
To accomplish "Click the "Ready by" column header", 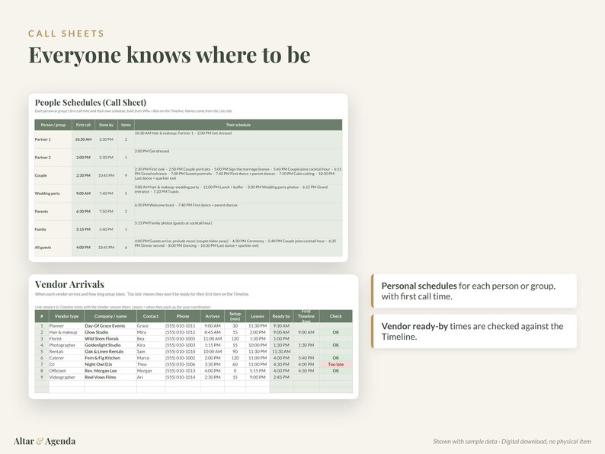I will (281, 316).
